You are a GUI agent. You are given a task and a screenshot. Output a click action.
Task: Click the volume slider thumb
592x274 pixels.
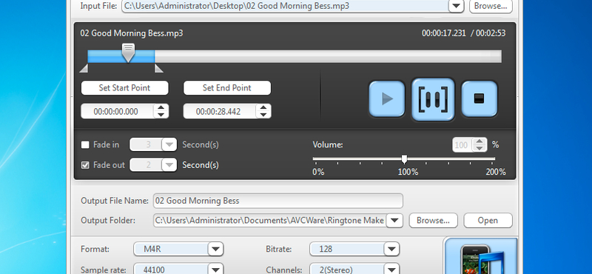pos(404,159)
